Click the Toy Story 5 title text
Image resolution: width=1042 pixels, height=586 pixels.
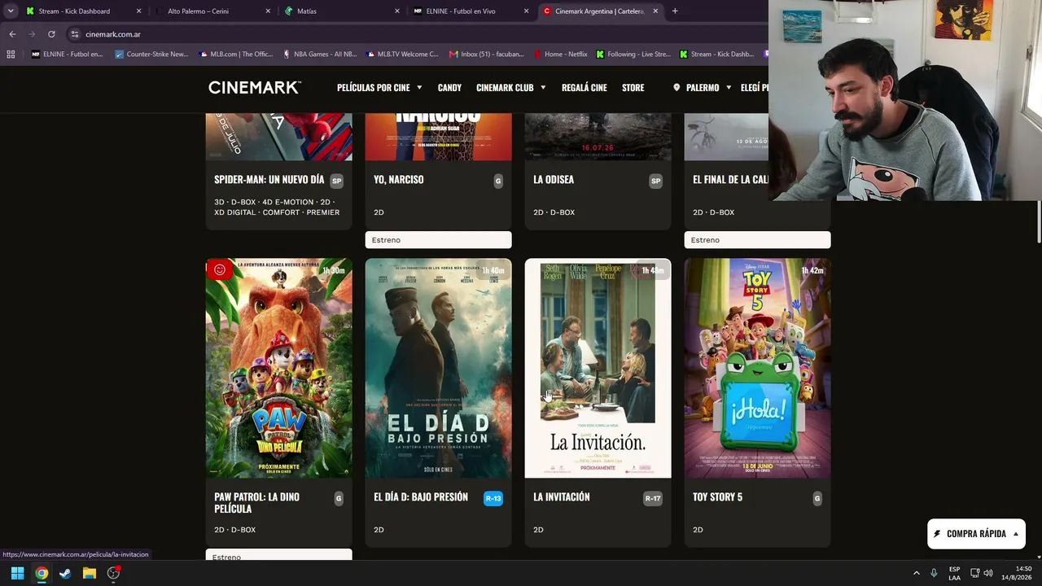(x=717, y=497)
